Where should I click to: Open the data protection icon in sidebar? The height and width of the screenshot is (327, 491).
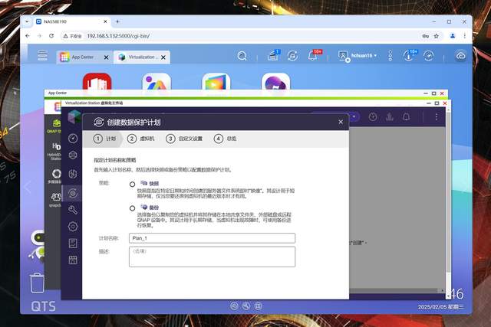[x=73, y=193]
